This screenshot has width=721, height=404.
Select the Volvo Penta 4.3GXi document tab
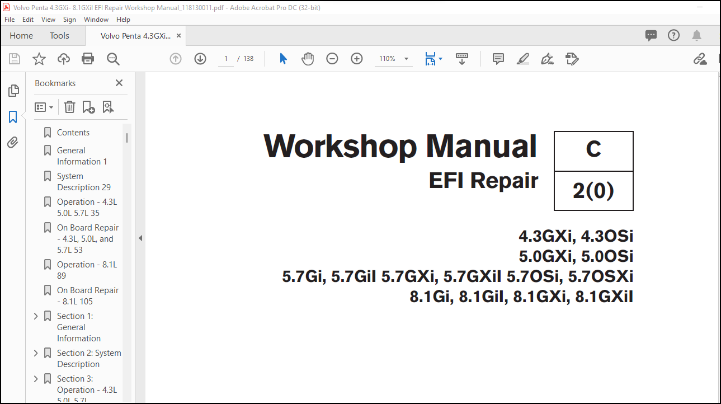tap(136, 36)
